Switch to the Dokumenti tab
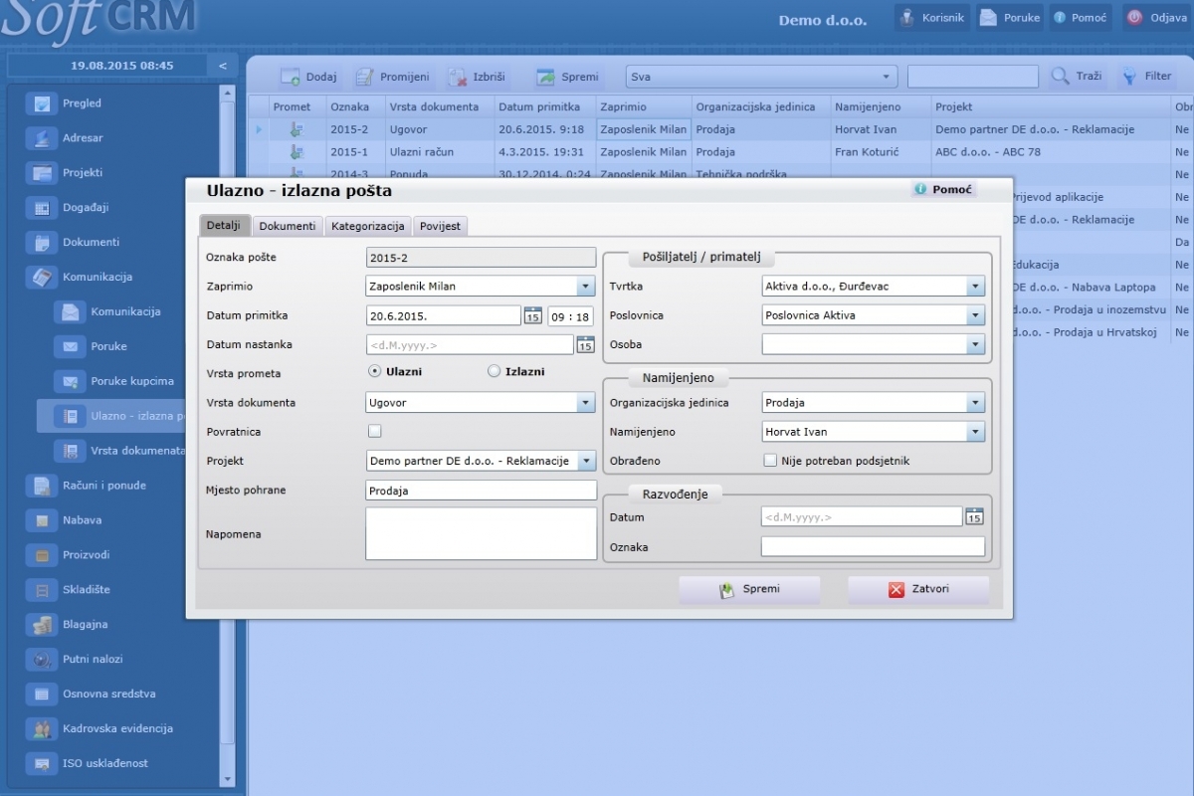The width and height of the screenshot is (1194, 796). coord(288,226)
